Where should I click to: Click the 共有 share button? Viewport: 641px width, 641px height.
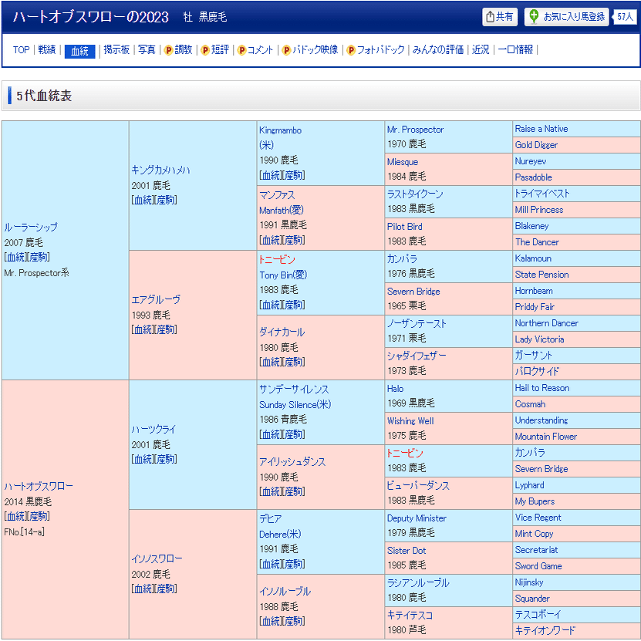[500, 17]
